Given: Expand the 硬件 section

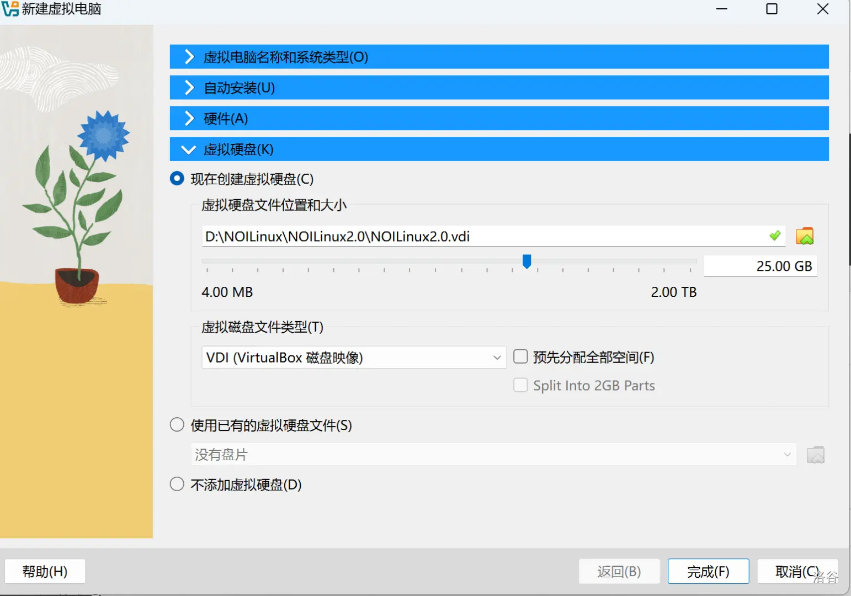Looking at the screenshot, I should click(x=189, y=119).
